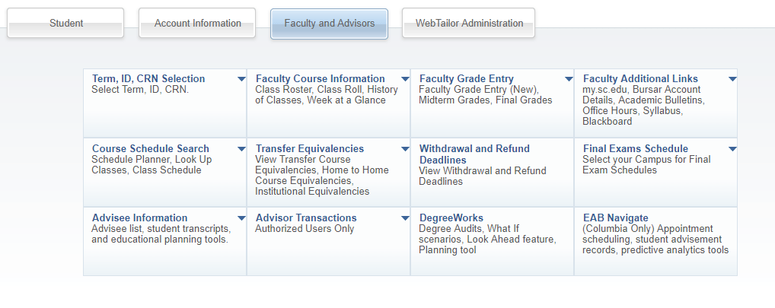Expand the Faculty Grade Entry dropdown arrow
The height and width of the screenshot is (308, 775).
[x=569, y=79]
